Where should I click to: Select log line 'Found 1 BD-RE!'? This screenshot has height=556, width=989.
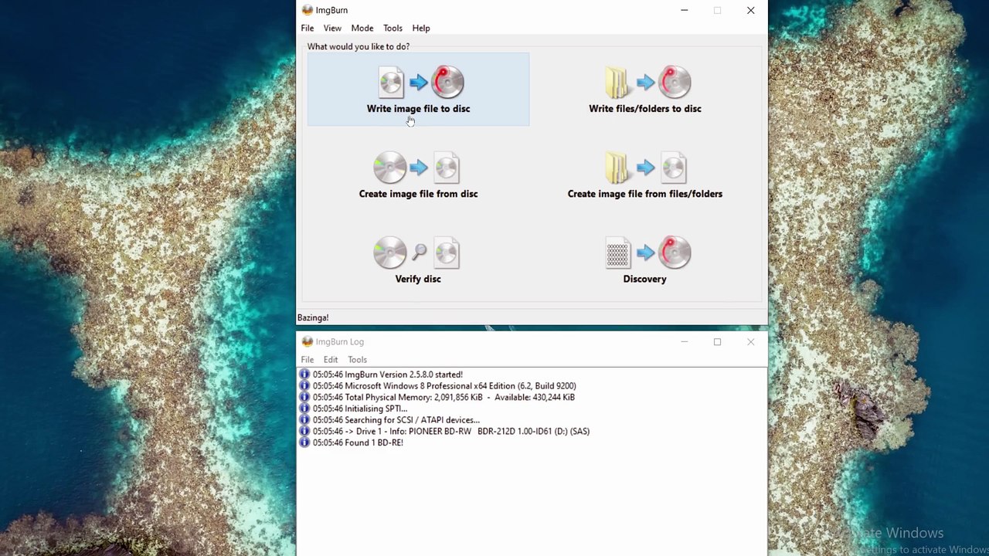point(358,442)
